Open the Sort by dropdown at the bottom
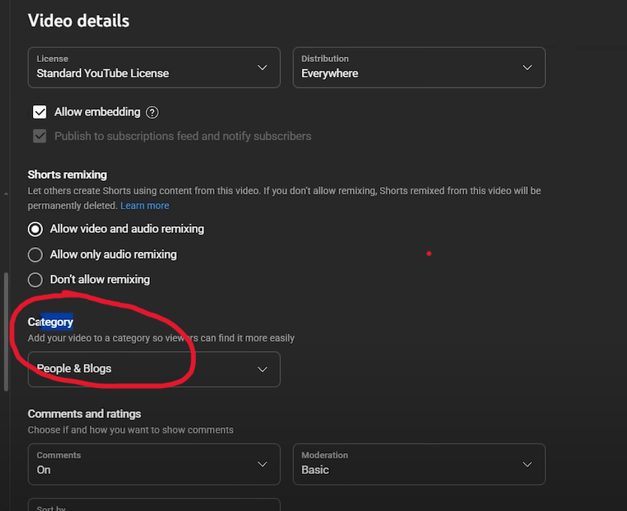The height and width of the screenshot is (511, 627). 154,505
